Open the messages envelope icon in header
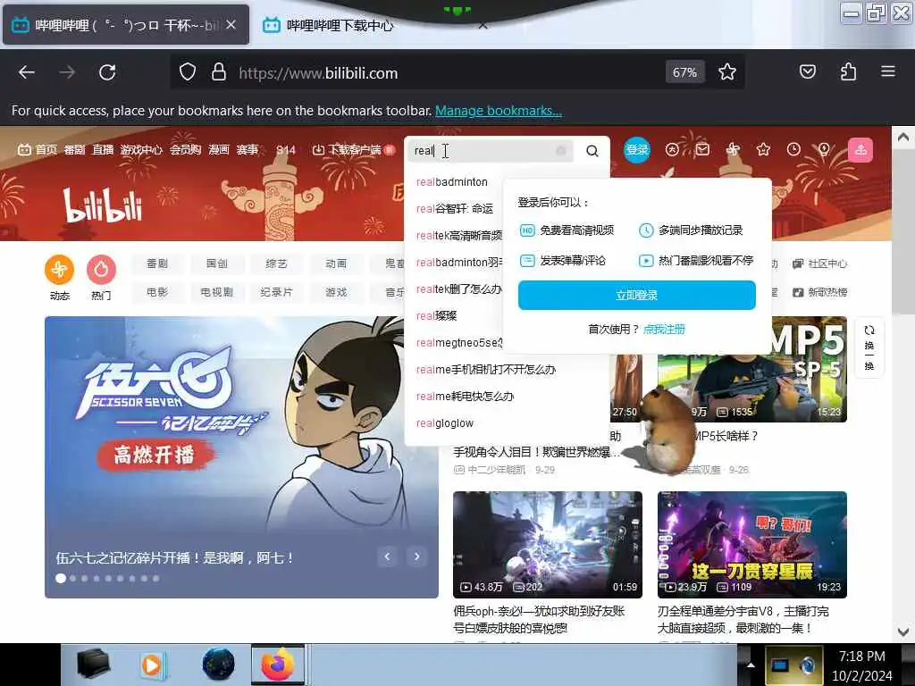This screenshot has height=686, width=915. pos(702,150)
